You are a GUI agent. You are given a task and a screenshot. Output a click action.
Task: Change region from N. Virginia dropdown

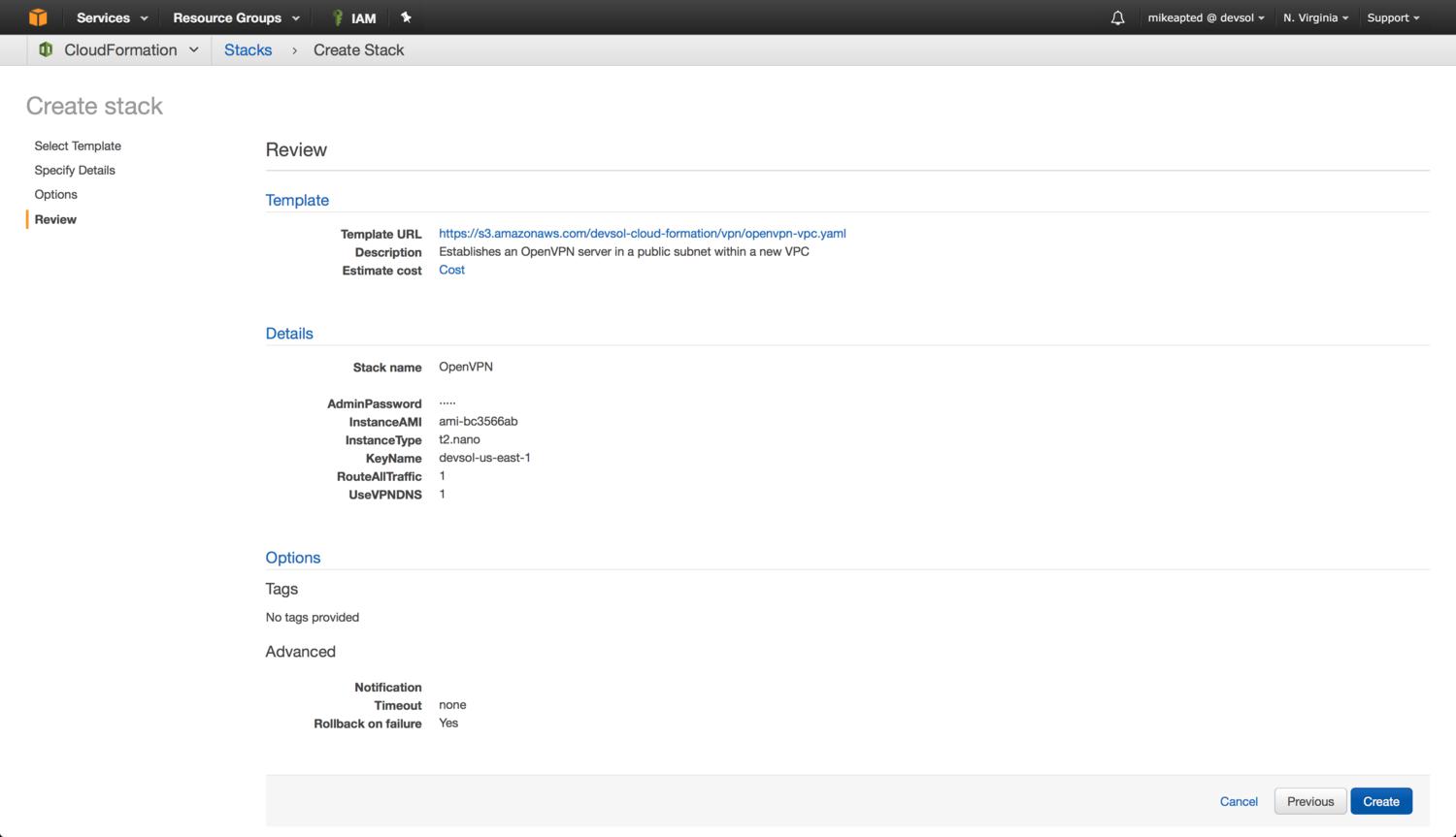(x=1315, y=17)
